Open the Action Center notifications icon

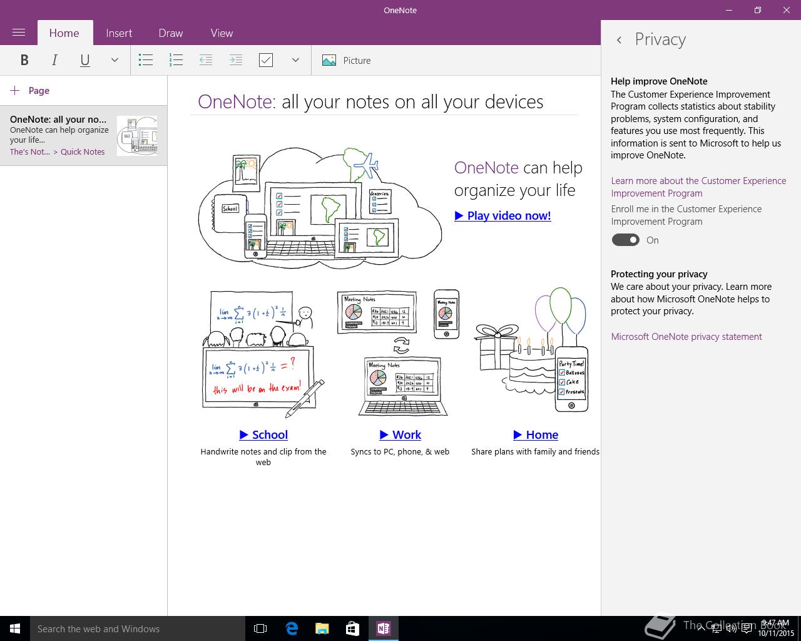click(747, 628)
